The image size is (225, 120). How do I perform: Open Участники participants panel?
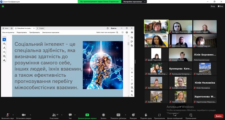pos(54,115)
